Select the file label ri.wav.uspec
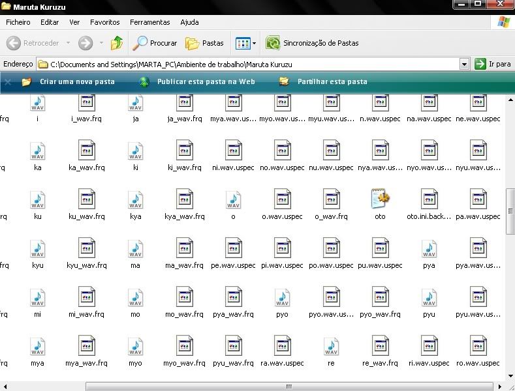515x391 pixels. [429, 363]
